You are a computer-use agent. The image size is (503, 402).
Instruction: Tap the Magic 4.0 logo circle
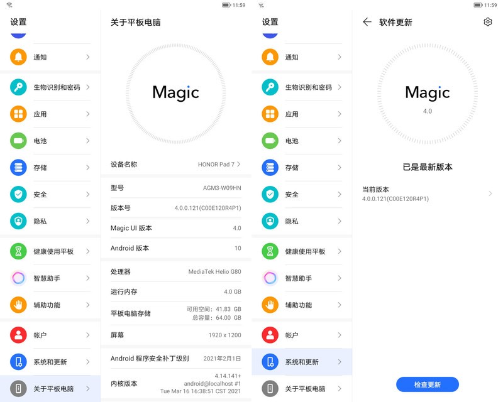click(x=428, y=97)
